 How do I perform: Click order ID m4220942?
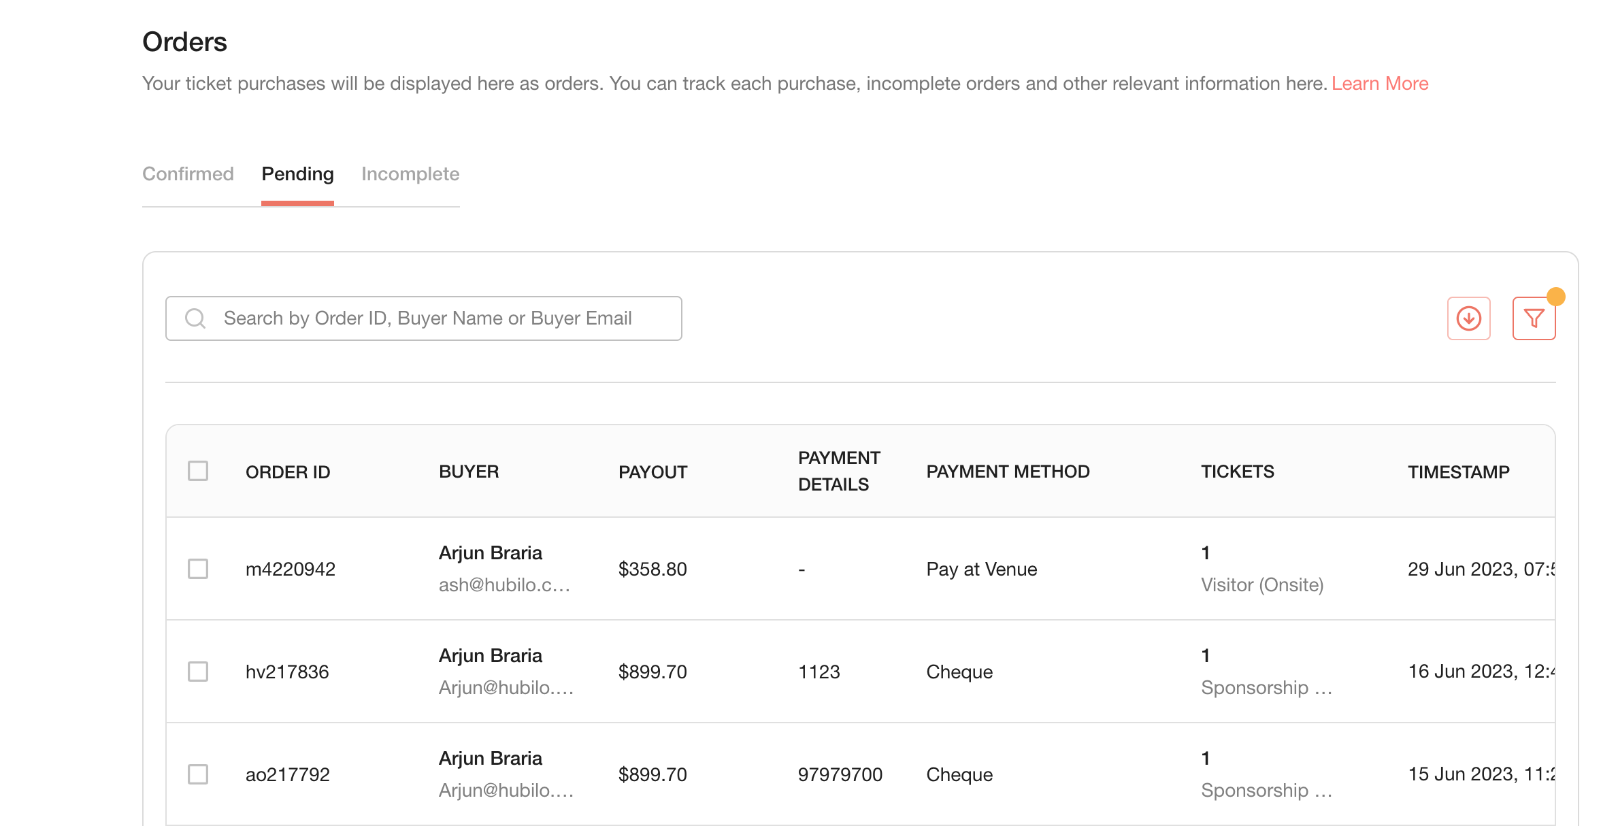pos(291,569)
